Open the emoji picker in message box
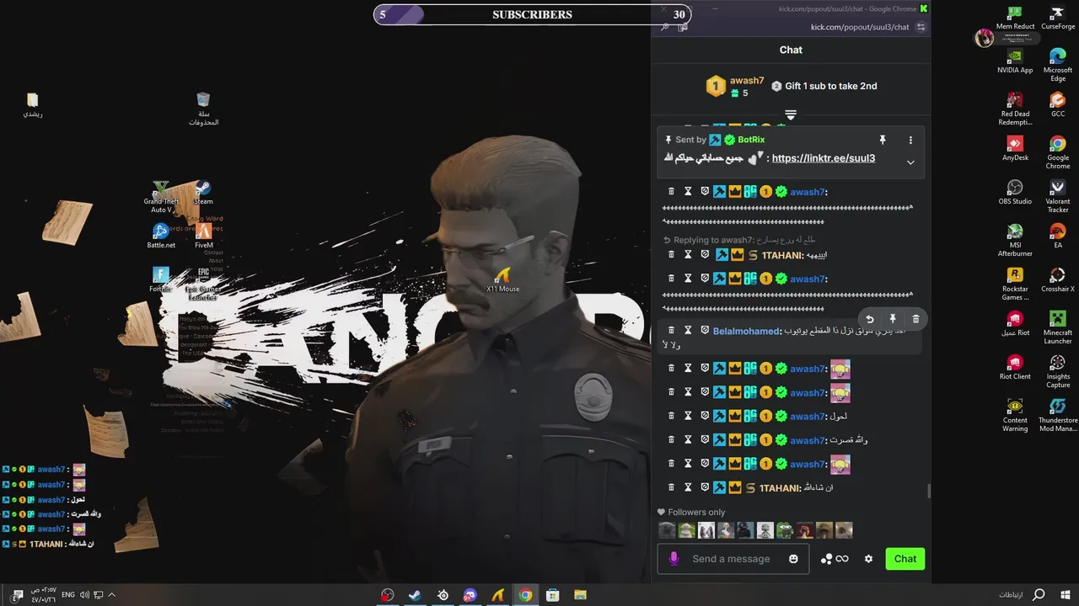1079x606 pixels. [793, 559]
